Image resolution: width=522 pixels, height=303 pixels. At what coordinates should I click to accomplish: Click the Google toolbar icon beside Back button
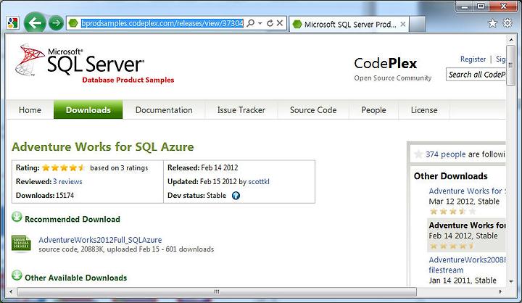(12, 23)
